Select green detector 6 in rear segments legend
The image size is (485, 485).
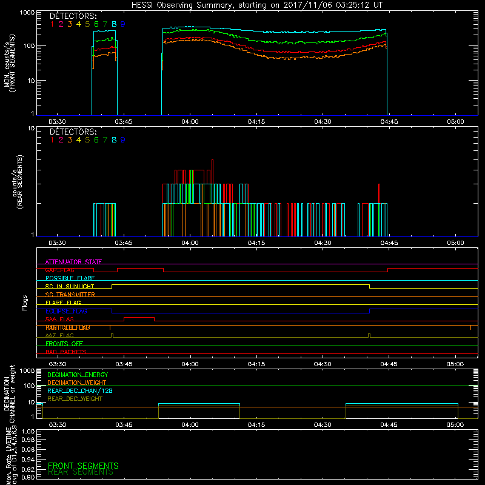[96, 140]
